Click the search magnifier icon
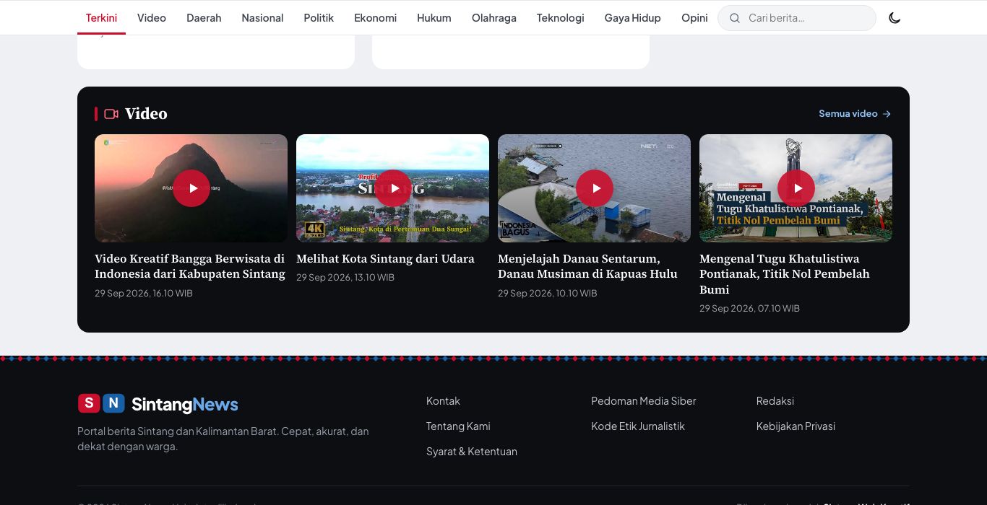Image resolution: width=987 pixels, height=505 pixels. point(735,18)
